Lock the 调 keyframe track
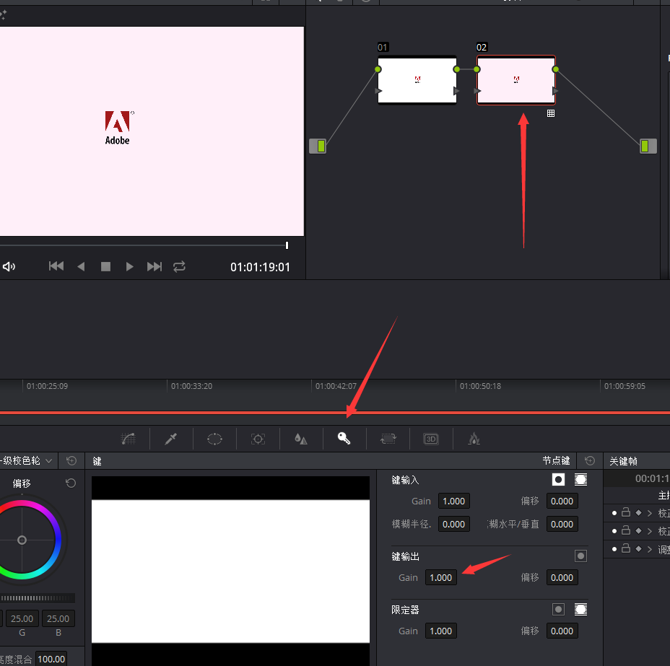Image resolution: width=670 pixels, height=666 pixels. pos(626,548)
